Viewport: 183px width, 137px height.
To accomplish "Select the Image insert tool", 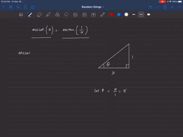I will (75, 14).
